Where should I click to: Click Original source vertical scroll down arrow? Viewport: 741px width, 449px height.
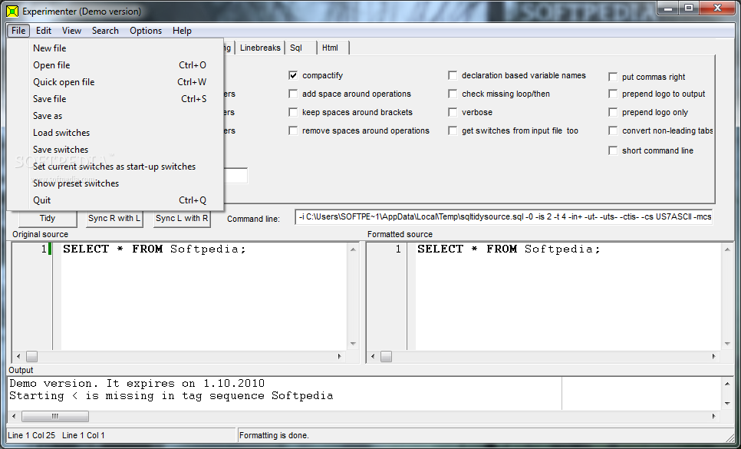[353, 344]
